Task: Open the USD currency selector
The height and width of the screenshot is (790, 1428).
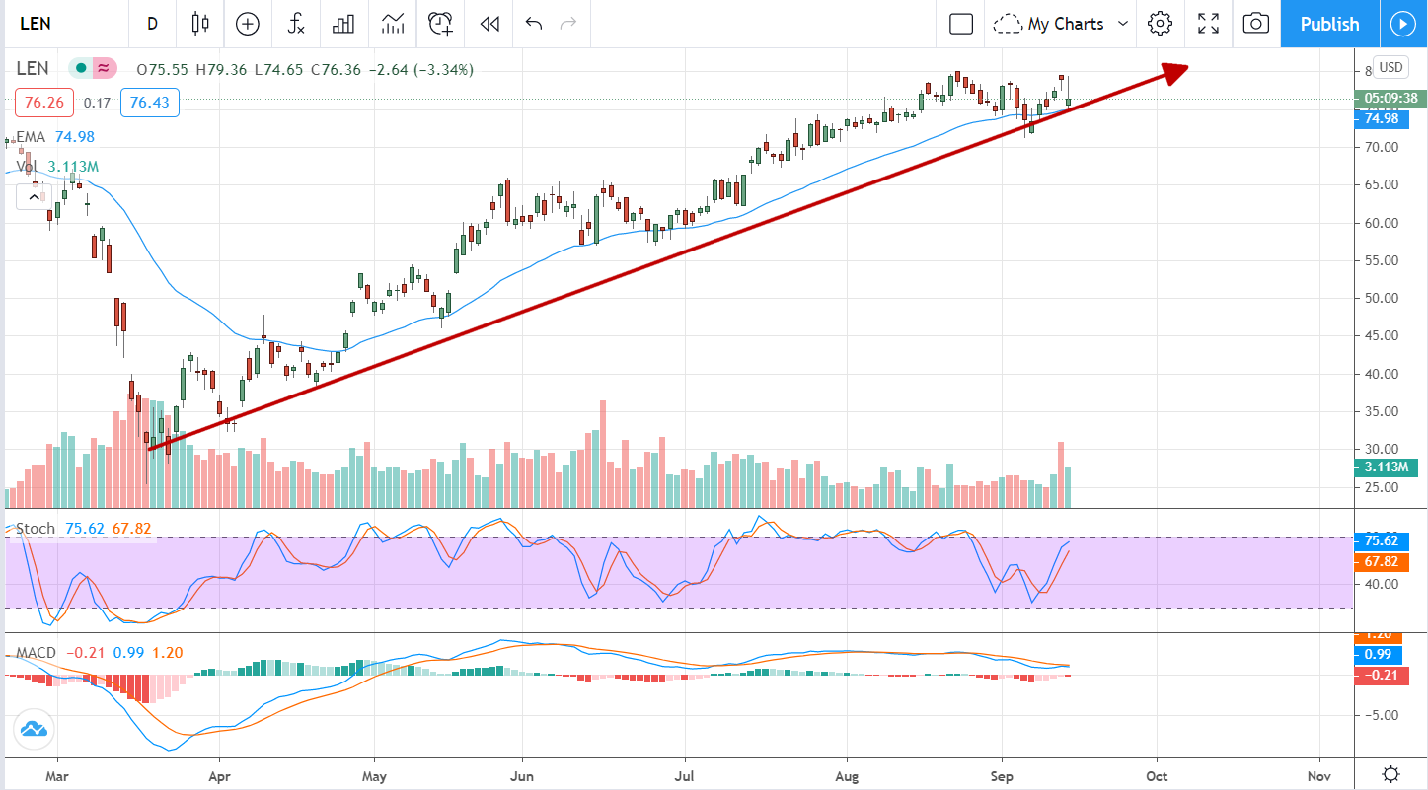Action: [1390, 67]
